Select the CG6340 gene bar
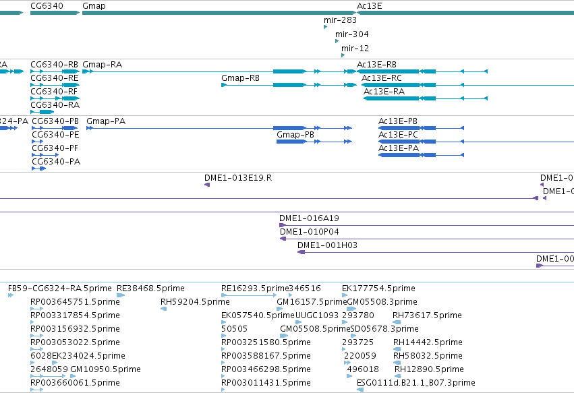 tap(55, 13)
